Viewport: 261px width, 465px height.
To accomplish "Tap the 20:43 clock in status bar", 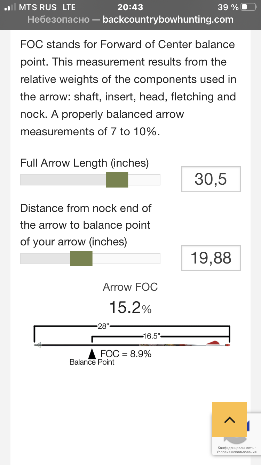I will [x=130, y=7].
